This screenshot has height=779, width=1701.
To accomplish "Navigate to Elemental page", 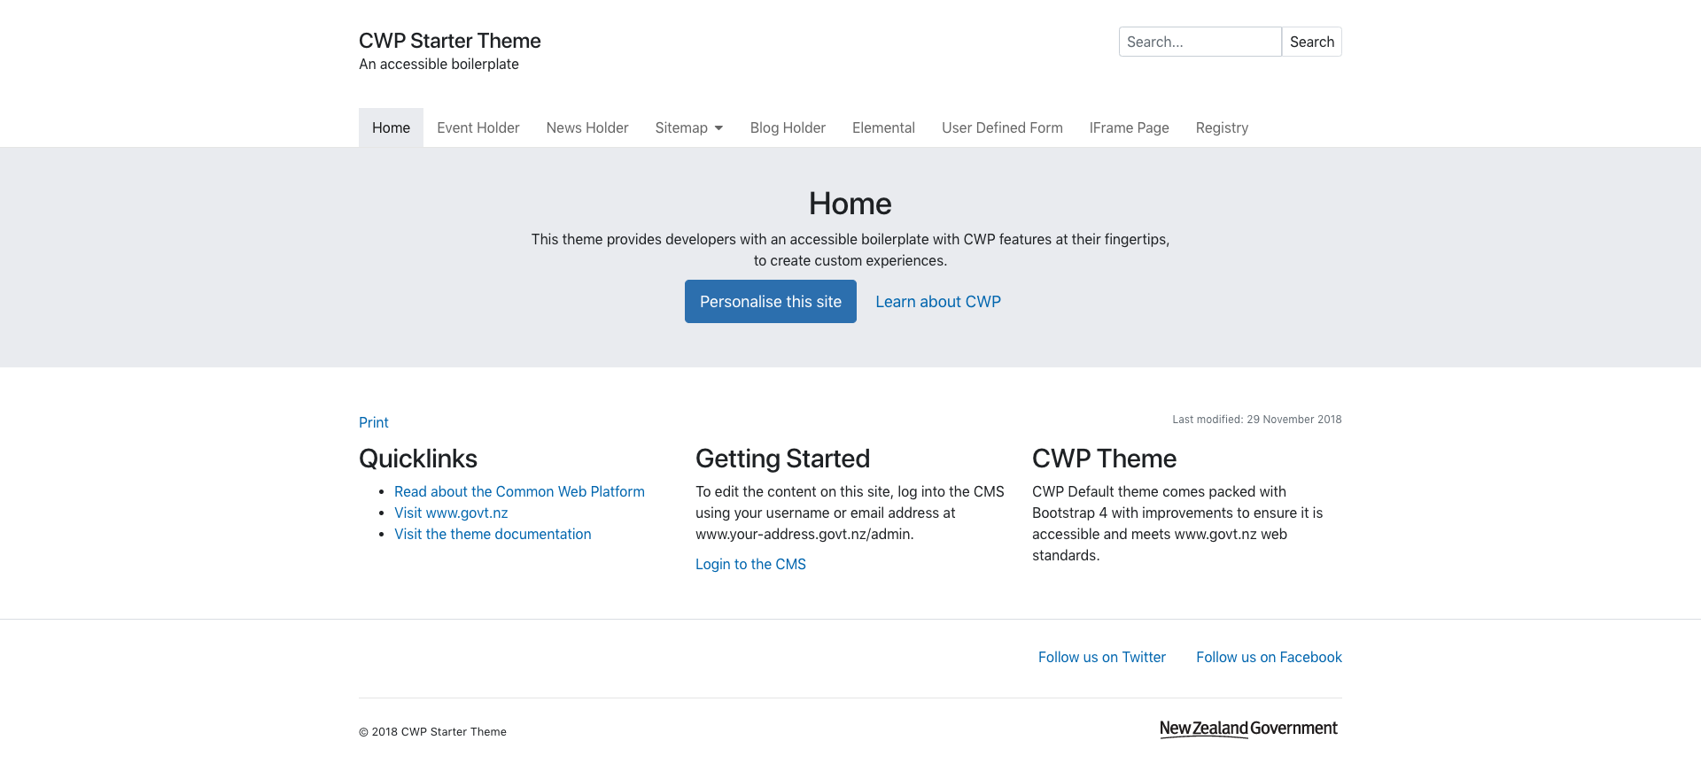I will (883, 127).
